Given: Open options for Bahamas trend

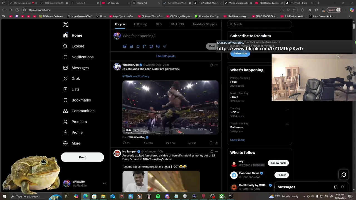Looking at the screenshot, I should click(287, 124).
